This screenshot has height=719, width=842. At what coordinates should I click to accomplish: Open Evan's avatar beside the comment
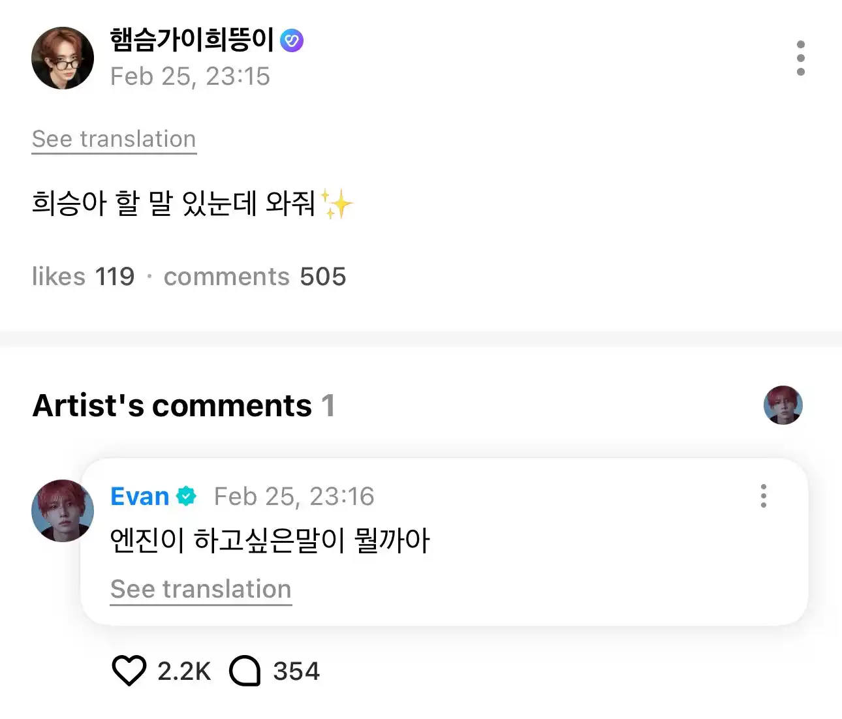tap(63, 511)
